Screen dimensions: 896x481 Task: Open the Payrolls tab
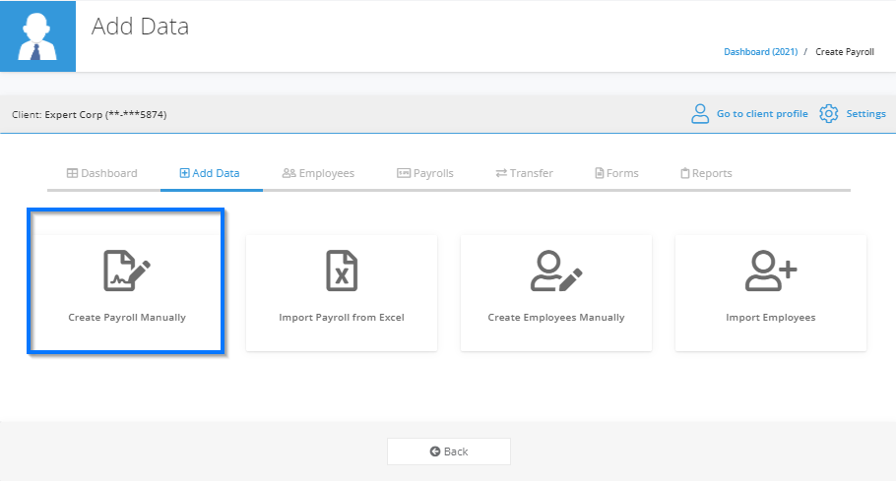coord(425,173)
